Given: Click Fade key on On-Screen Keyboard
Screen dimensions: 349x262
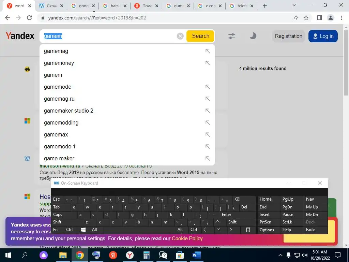Looking at the screenshot, I should pos(316,230).
